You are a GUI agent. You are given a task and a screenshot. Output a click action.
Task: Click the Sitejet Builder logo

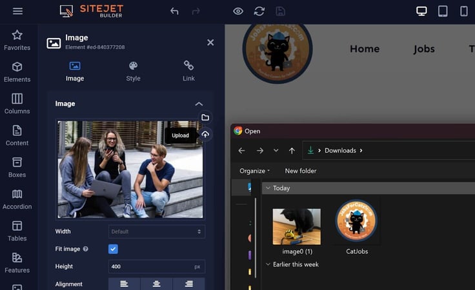click(x=92, y=11)
